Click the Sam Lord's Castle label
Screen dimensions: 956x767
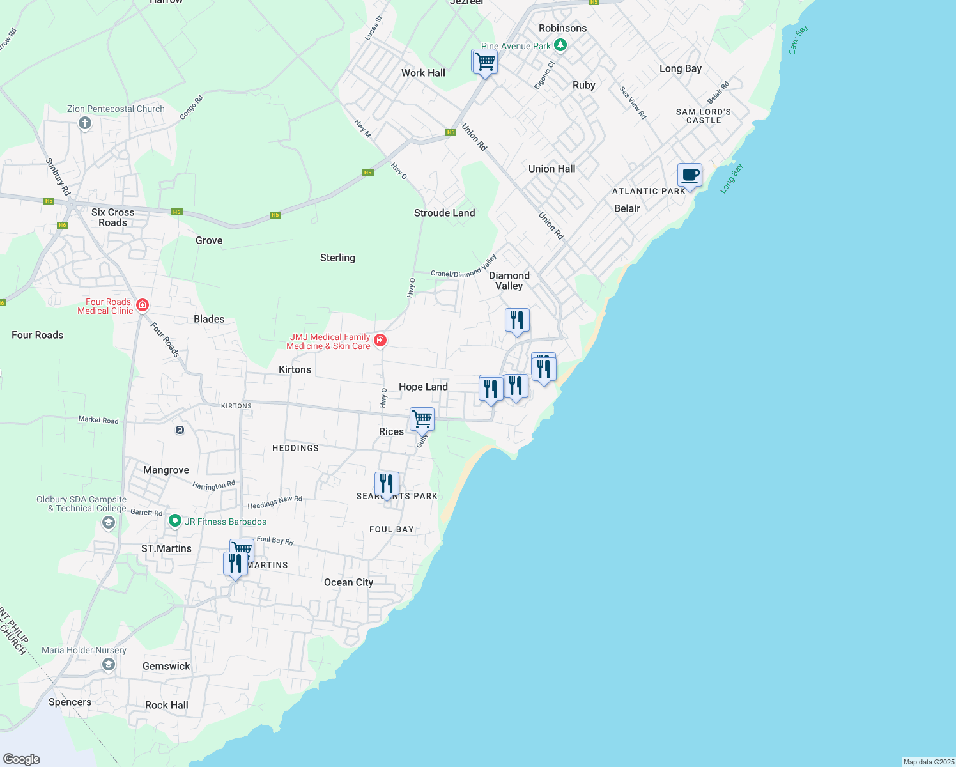point(704,116)
